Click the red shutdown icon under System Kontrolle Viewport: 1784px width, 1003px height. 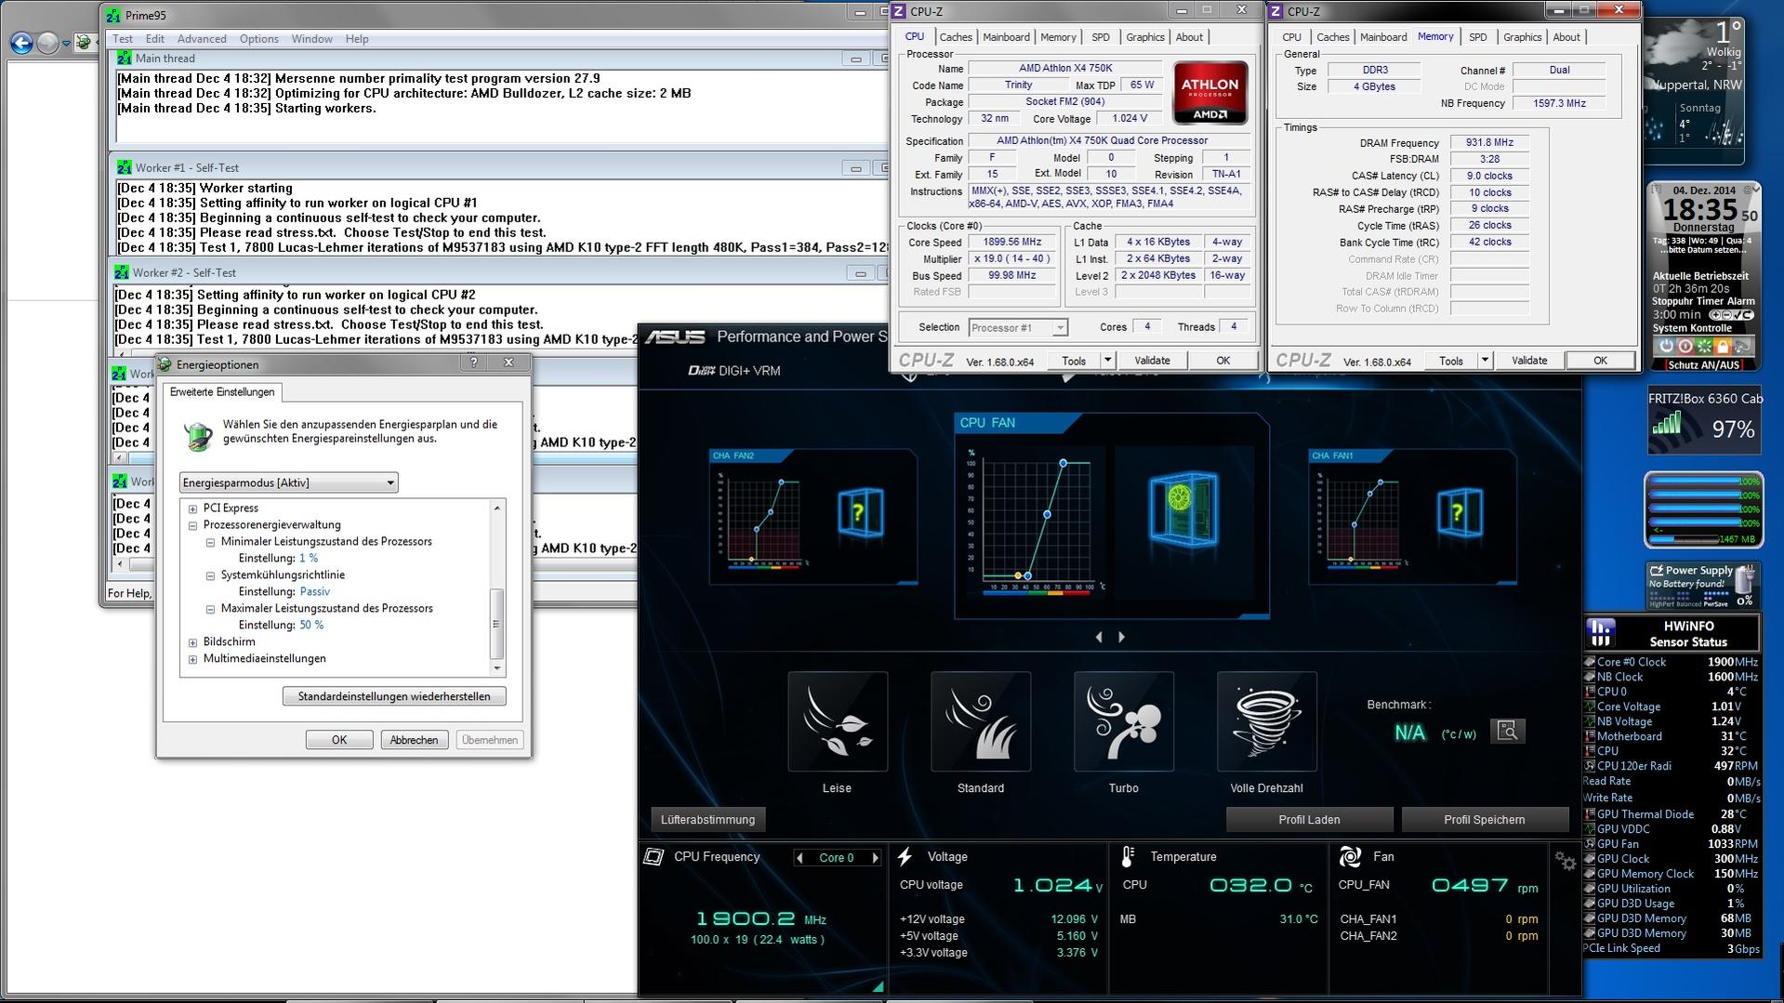(x=1685, y=346)
